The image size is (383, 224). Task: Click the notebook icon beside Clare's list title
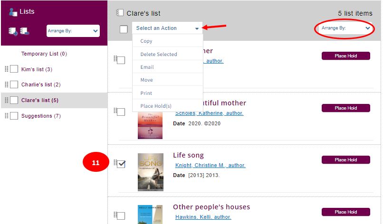point(120,13)
